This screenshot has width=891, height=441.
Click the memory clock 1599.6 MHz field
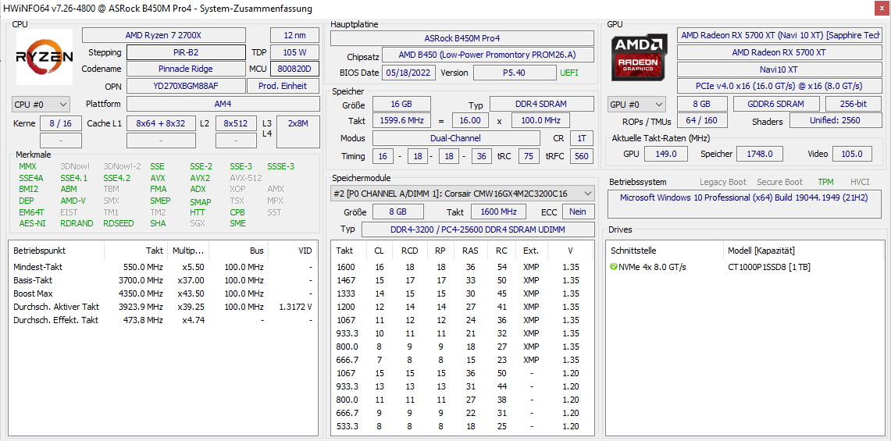(x=401, y=120)
